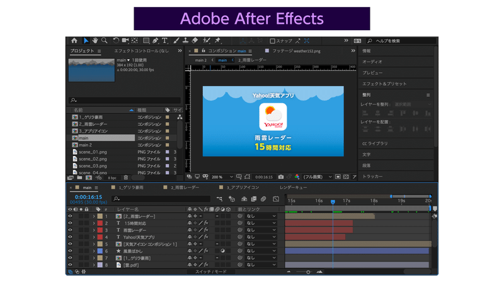Open the エフェクトコントロール panel tab
This screenshot has height=283, width=504.
pyautogui.click(x=141, y=51)
